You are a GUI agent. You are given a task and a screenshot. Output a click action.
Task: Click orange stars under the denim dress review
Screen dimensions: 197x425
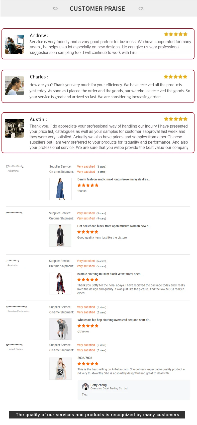[88, 185]
